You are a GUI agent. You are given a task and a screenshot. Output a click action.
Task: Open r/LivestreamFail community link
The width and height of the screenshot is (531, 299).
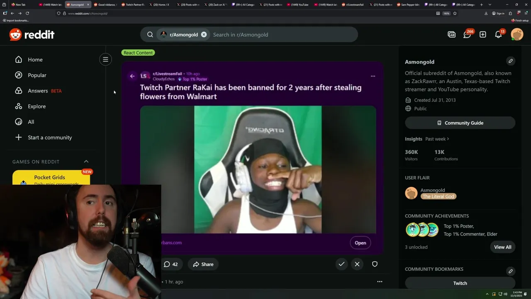click(167, 74)
